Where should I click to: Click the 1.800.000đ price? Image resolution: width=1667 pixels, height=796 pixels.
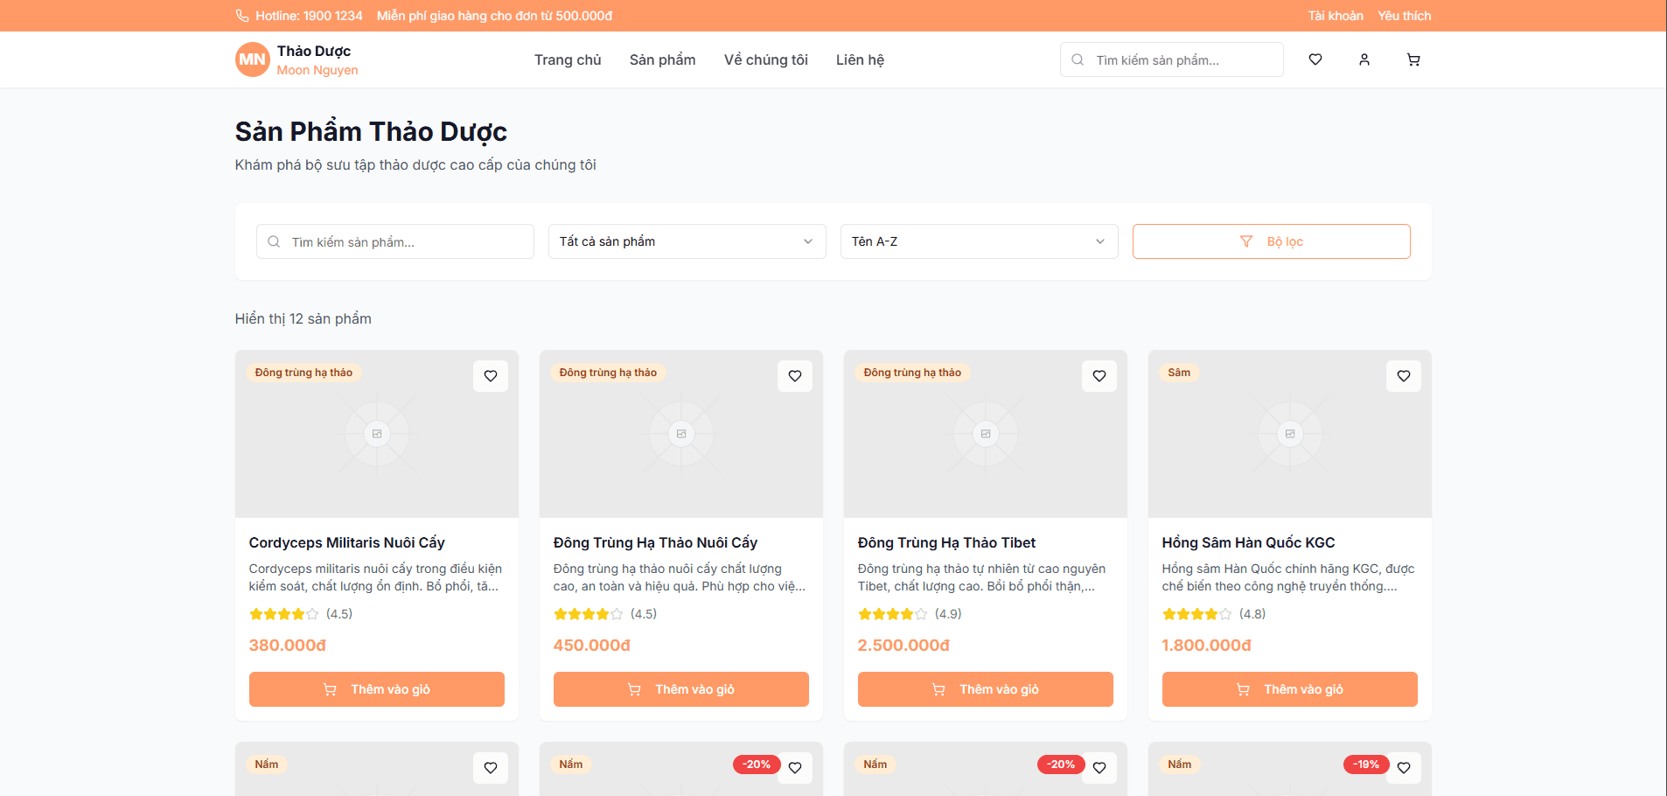[1207, 646]
